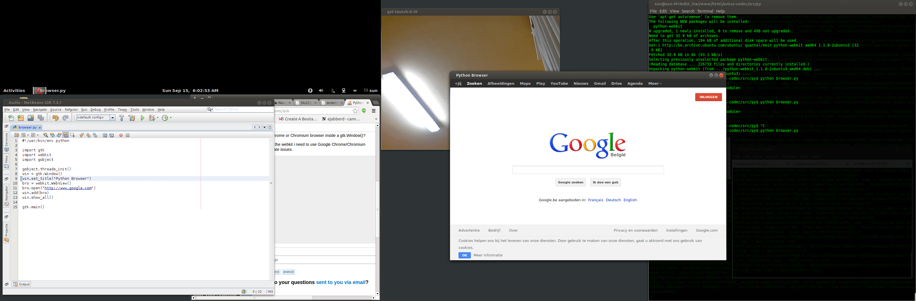Click the Open Project folder icon

31,118
